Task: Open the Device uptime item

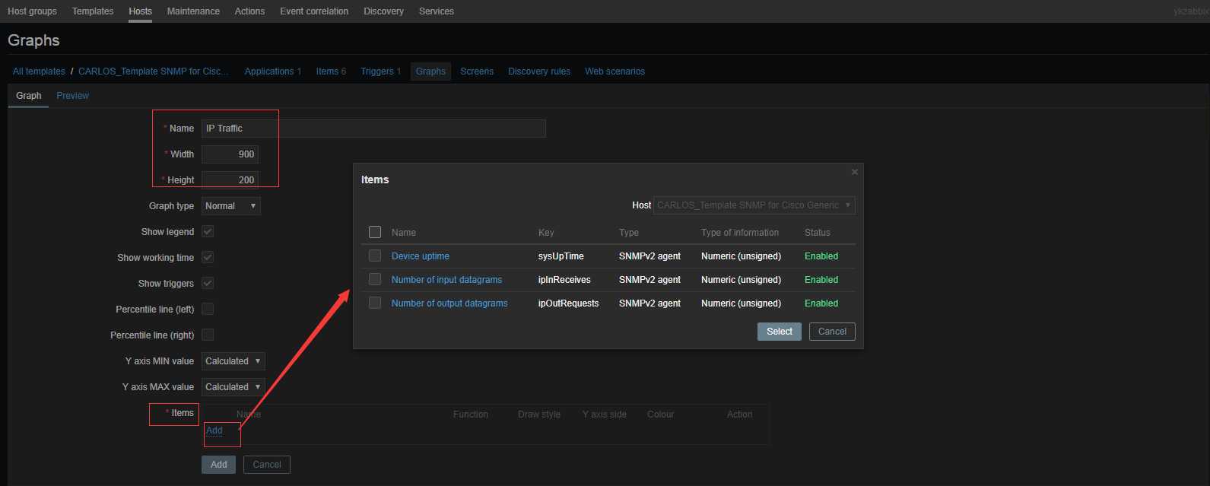Action: [421, 256]
